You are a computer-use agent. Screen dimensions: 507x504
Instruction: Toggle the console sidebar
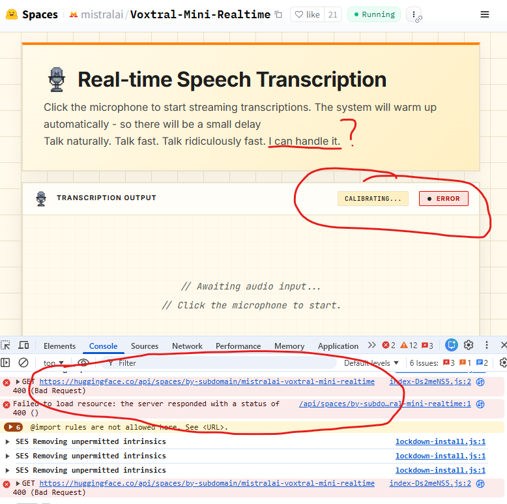[x=5, y=363]
